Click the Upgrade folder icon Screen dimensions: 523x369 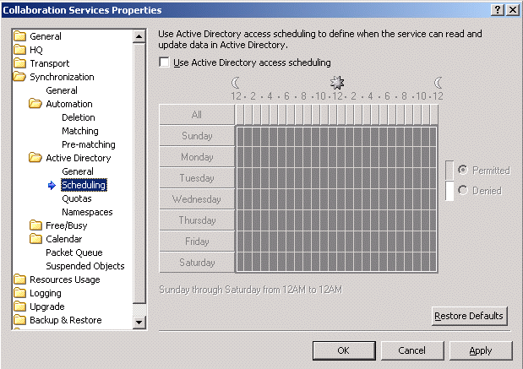[x=19, y=307]
